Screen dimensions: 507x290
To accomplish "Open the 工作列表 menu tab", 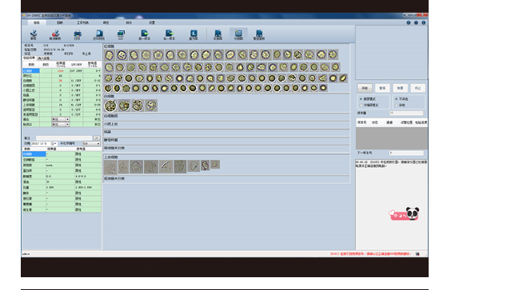I will click(82, 22).
